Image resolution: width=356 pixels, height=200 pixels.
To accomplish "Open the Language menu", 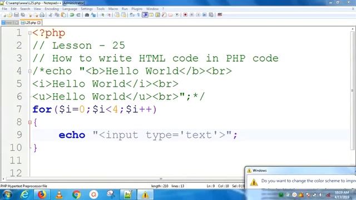I will [70, 9].
